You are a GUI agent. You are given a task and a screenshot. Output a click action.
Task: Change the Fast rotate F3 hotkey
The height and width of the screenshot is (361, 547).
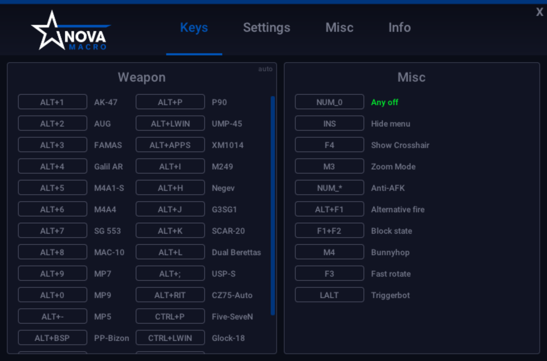tap(330, 273)
